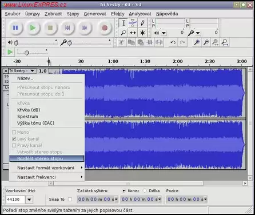This screenshot has height=215, width=255.
Task: Zoom out using the magnifier minus icon
Action: (x=206, y=42)
